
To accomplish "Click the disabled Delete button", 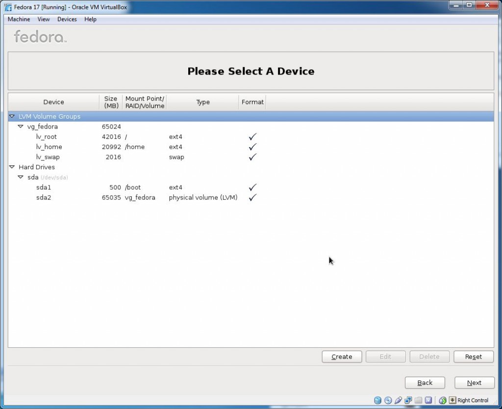I will click(429, 357).
